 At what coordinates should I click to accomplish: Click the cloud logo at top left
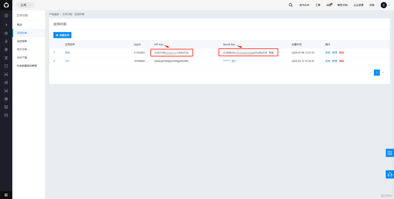pos(6,5)
